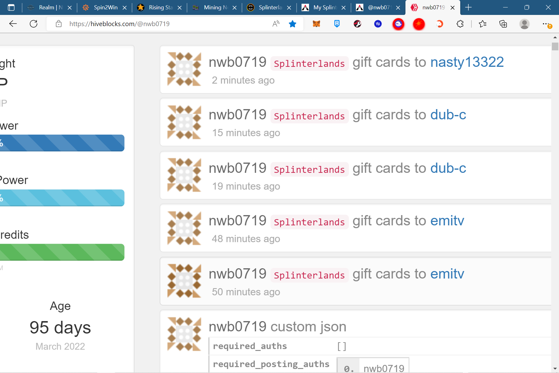Screen dimensions: 559x373
Task: Open the MetaMask fox extension
Action: pos(316,24)
